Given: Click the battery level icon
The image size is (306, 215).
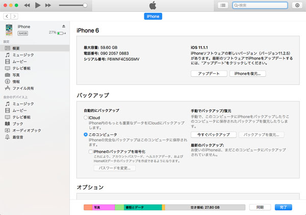Looking at the screenshot, I should click(x=61, y=33).
